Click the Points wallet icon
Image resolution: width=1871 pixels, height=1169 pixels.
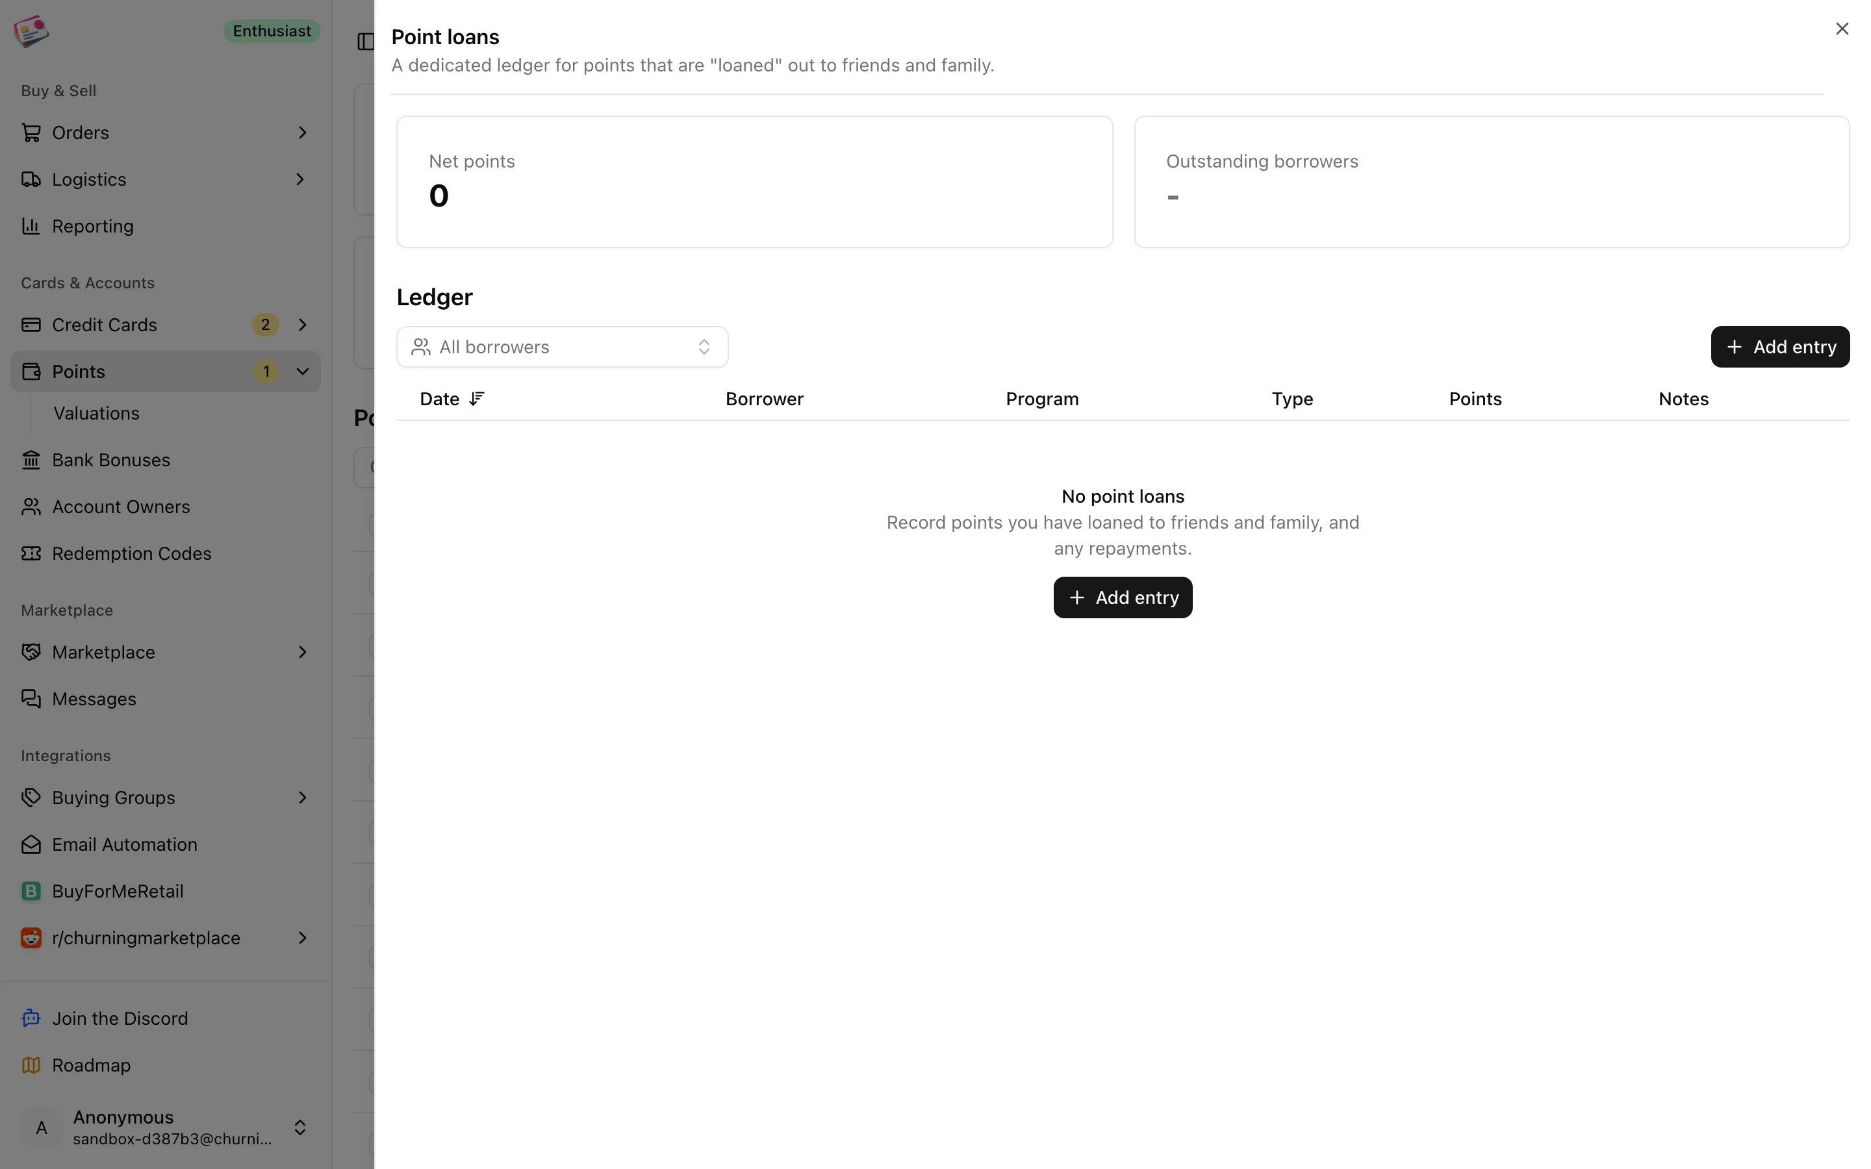tap(31, 371)
